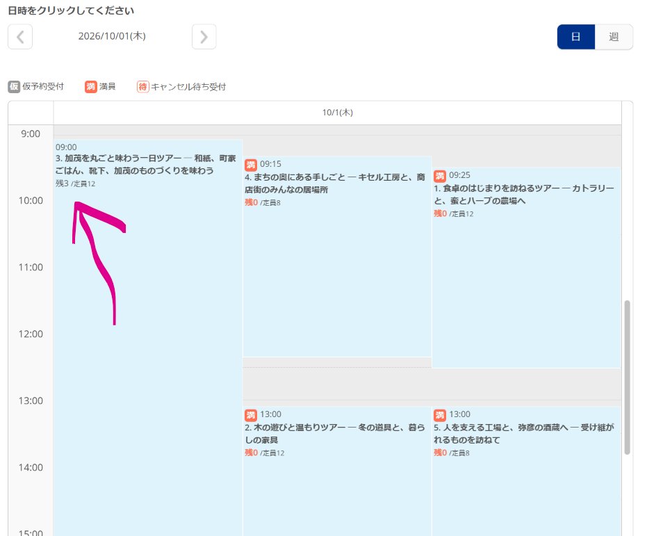Click the 日時をクリックしてください heading
This screenshot has height=536, width=647.
point(71,10)
